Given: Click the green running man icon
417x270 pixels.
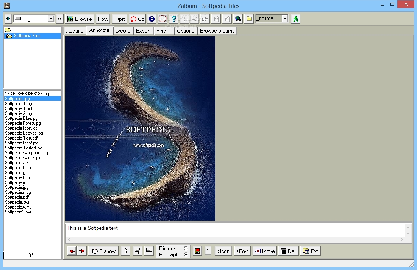Looking at the screenshot, I should coord(295,19).
